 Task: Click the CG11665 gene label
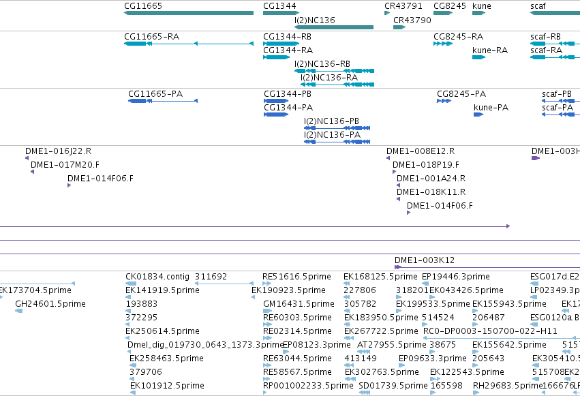coord(142,6)
